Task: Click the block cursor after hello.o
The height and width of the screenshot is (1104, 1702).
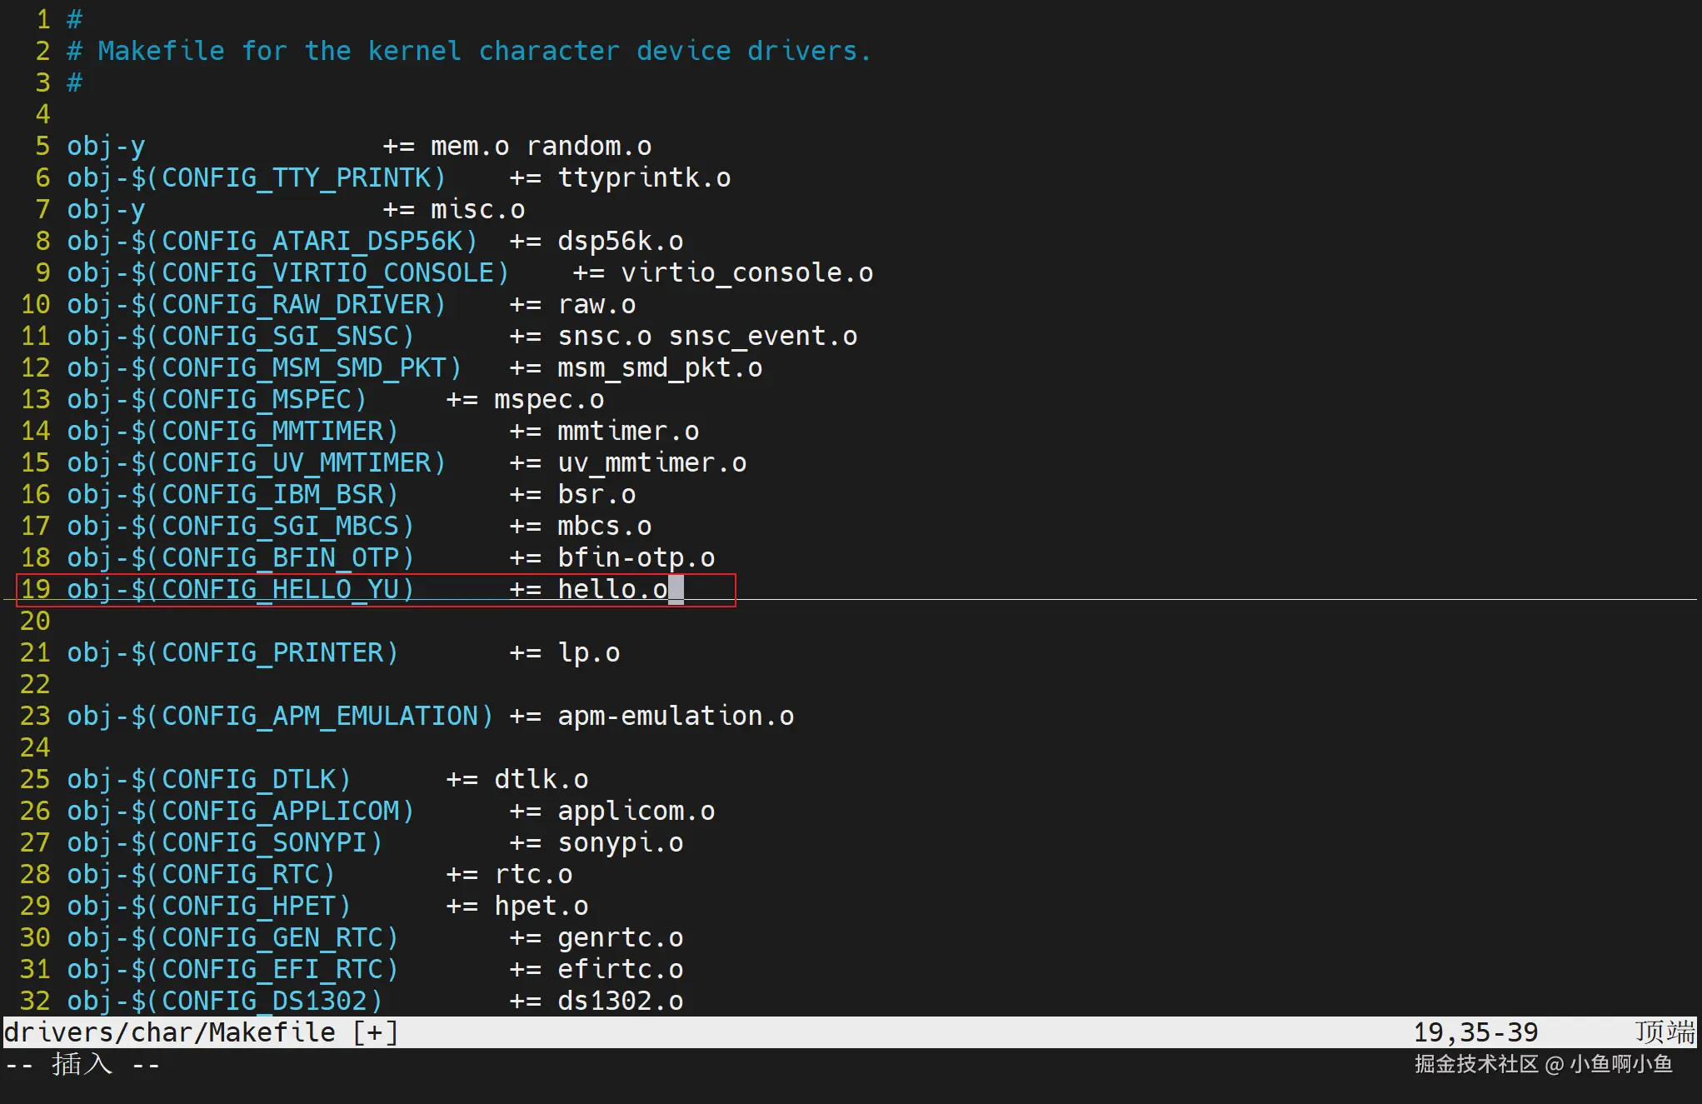Action: (x=676, y=589)
